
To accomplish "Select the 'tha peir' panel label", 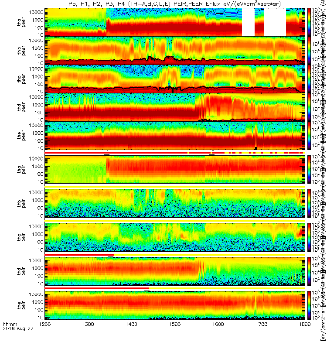I will 21,169.
